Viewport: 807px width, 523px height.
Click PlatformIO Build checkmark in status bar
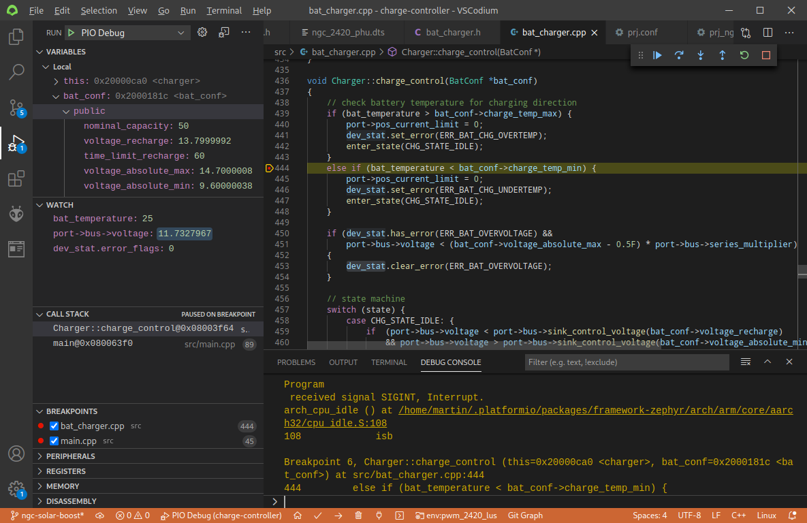pos(317,516)
